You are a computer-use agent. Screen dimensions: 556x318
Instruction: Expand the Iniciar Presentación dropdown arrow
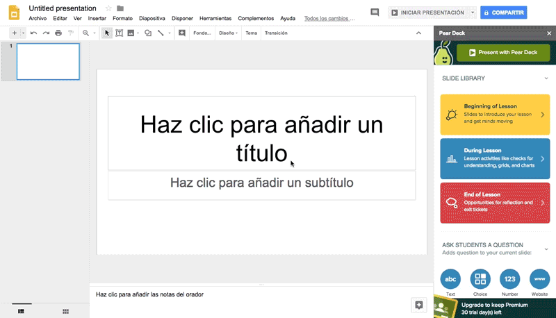(x=473, y=12)
